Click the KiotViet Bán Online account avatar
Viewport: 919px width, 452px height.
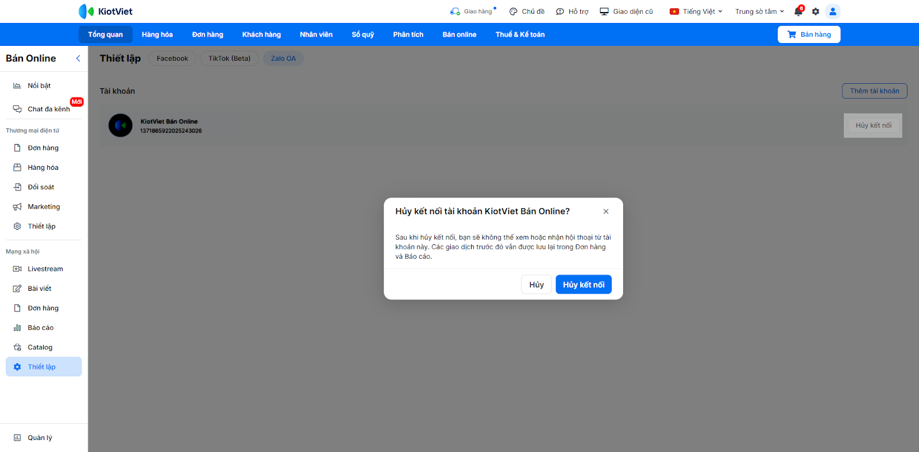click(121, 126)
